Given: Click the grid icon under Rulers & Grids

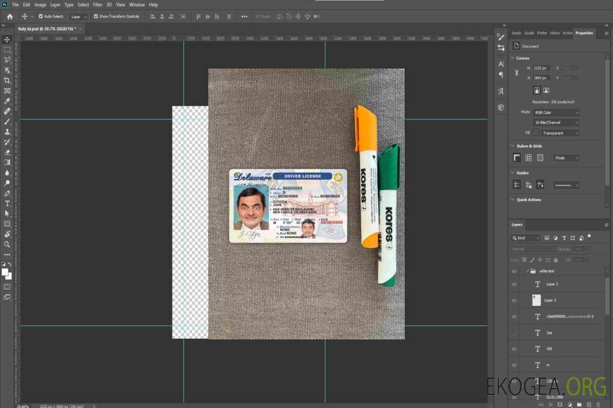Looking at the screenshot, I should 528,158.
